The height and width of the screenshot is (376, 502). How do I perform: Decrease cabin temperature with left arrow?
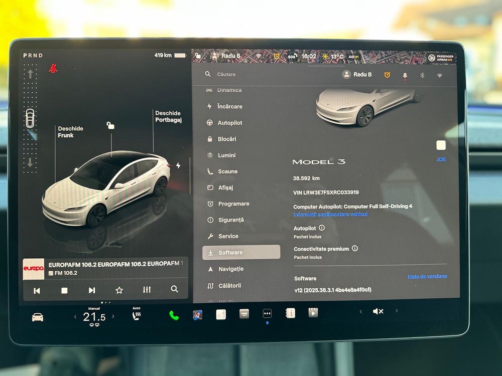pyautogui.click(x=75, y=317)
